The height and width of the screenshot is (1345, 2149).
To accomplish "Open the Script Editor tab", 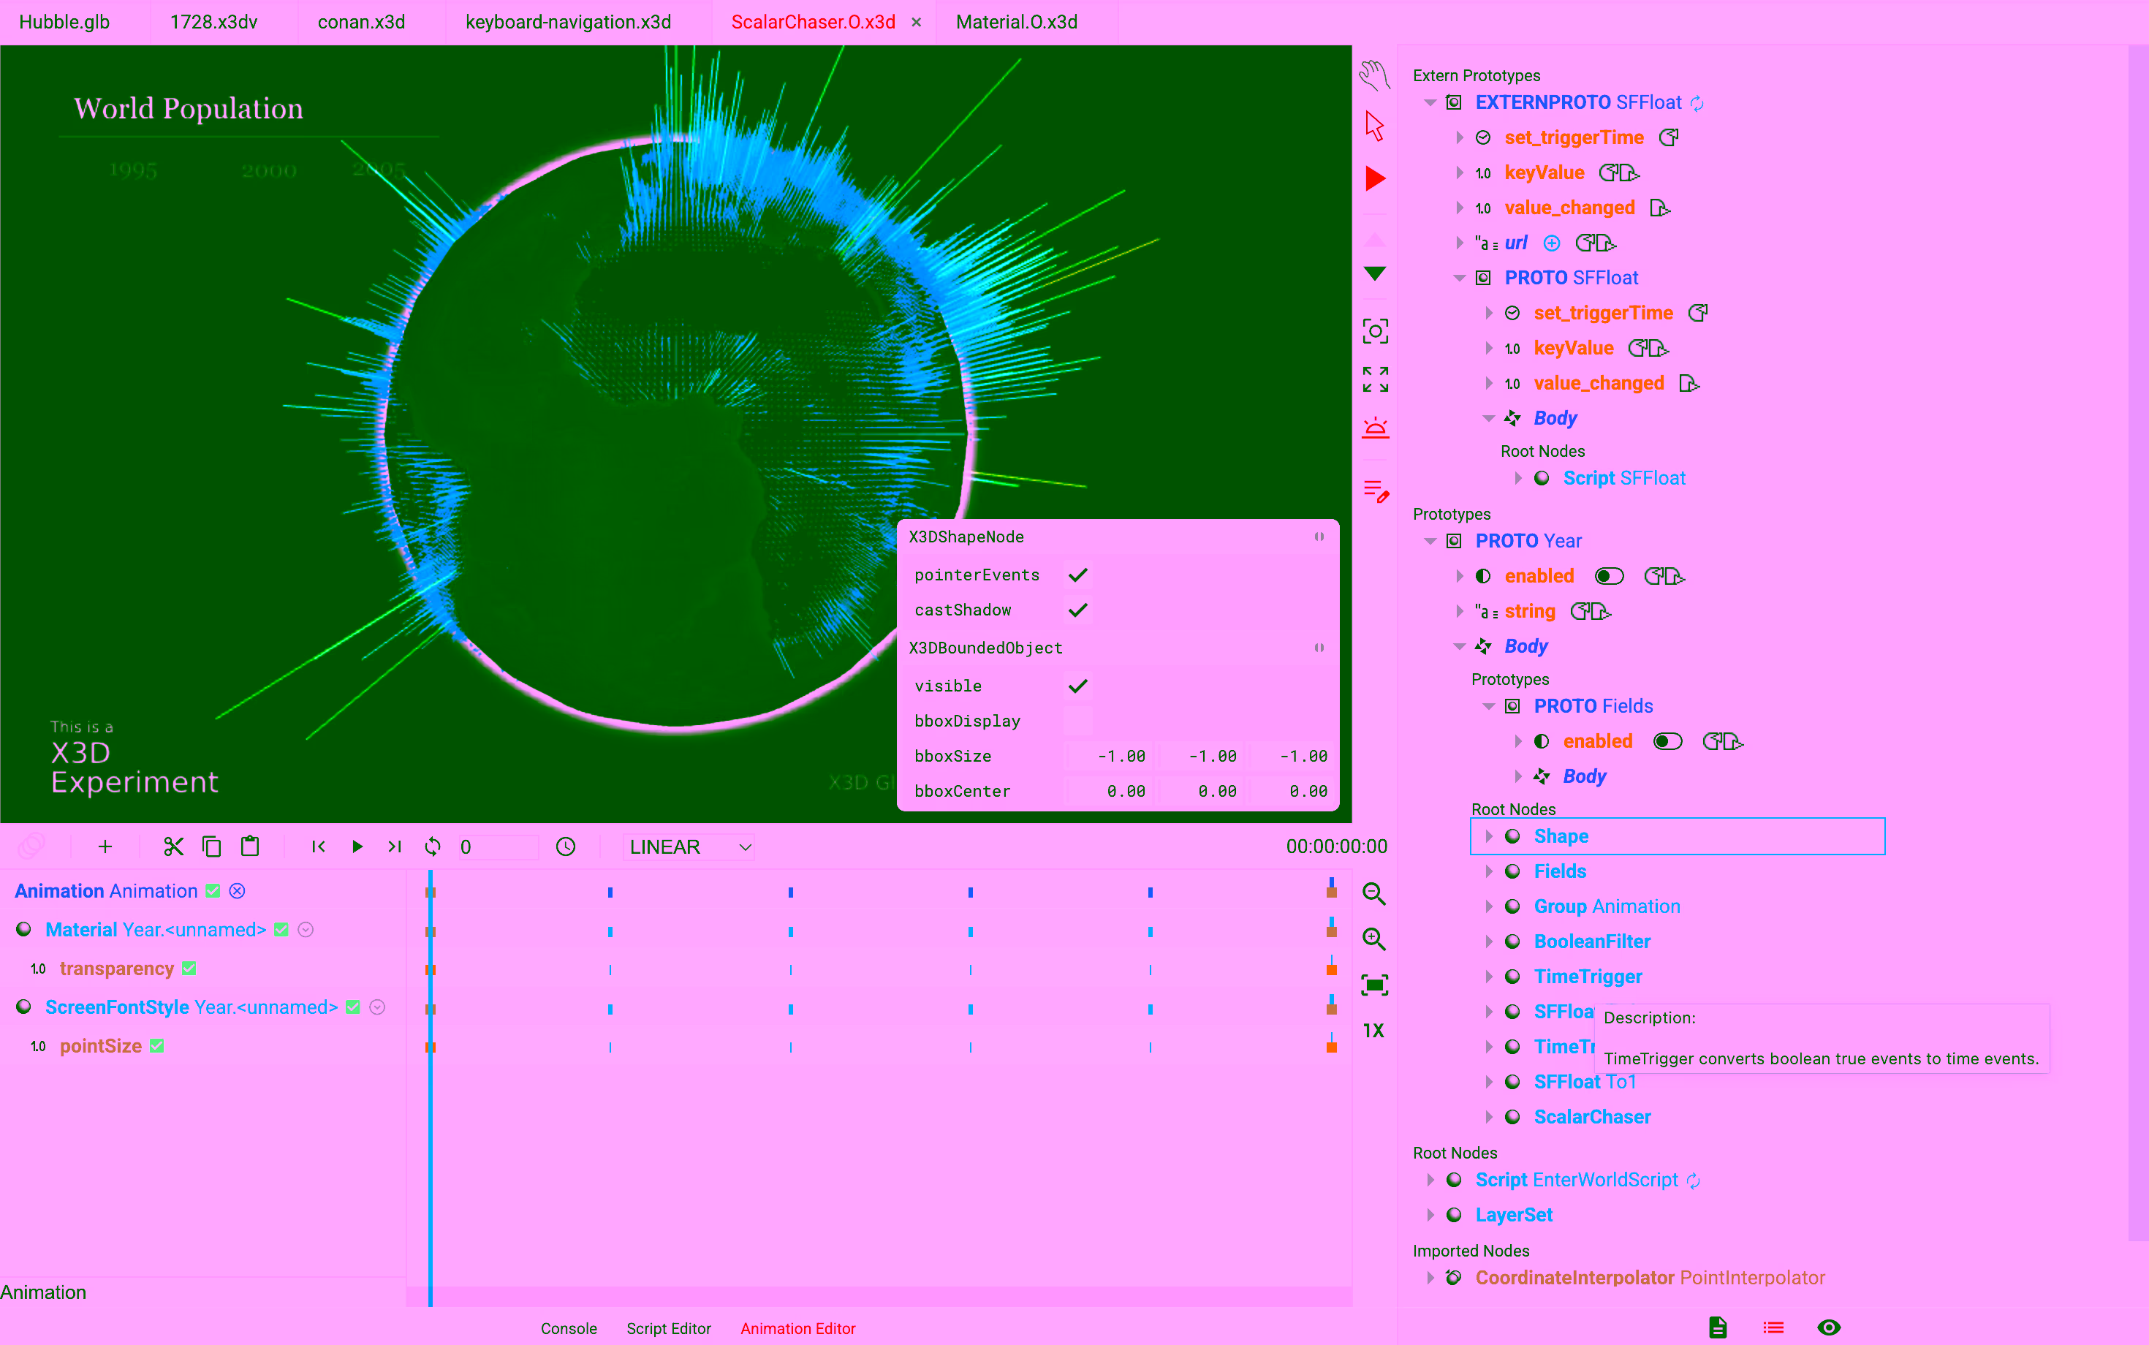I will [x=668, y=1328].
